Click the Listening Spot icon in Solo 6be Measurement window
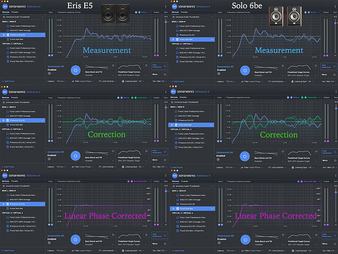This screenshot has width=338, height=254. (292, 82)
